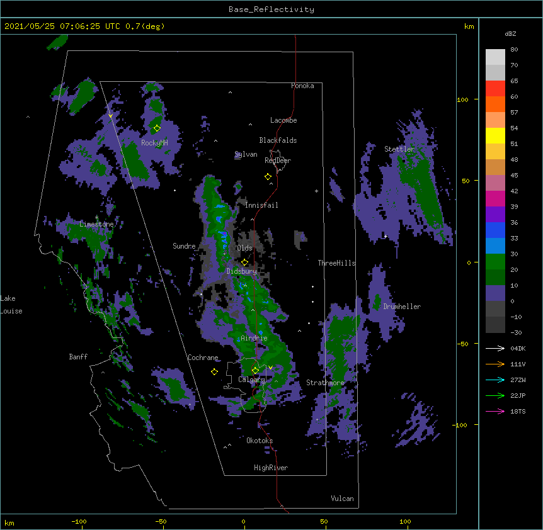This screenshot has height=530, width=543.
Task: Click the RedDeer city label
Action: [278, 161]
